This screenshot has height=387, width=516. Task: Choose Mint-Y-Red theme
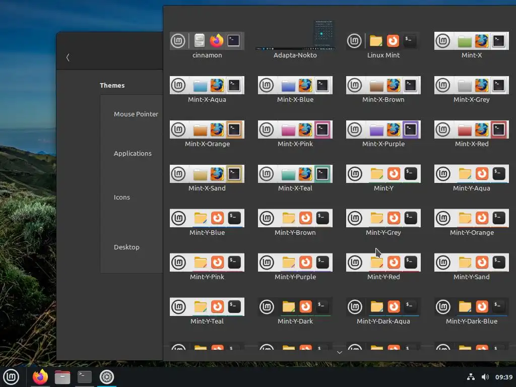(383, 263)
